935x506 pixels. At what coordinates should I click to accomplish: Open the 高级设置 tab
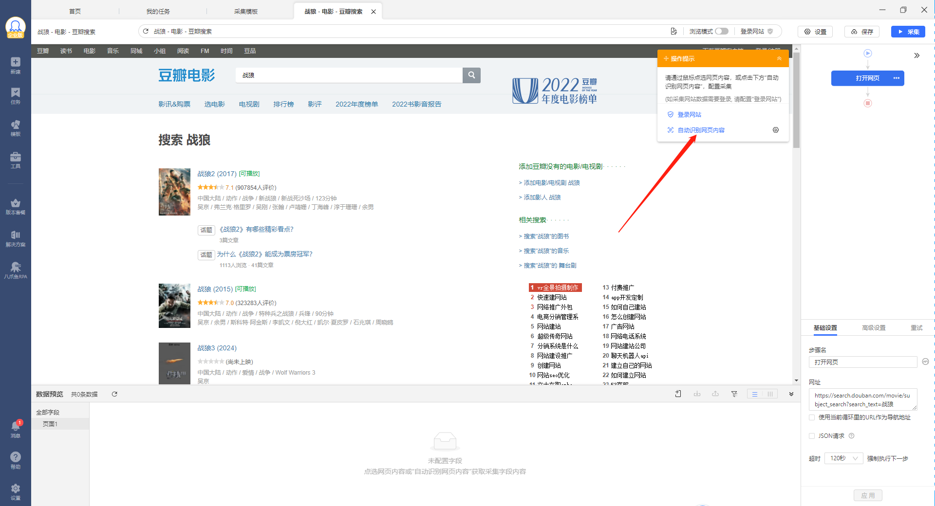(x=874, y=328)
